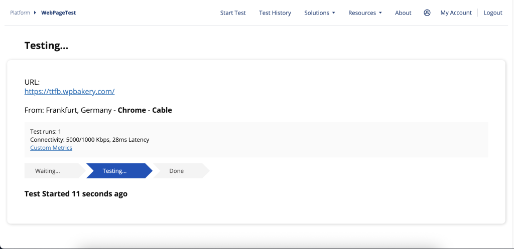Open the Custom Metrics link

pos(51,148)
